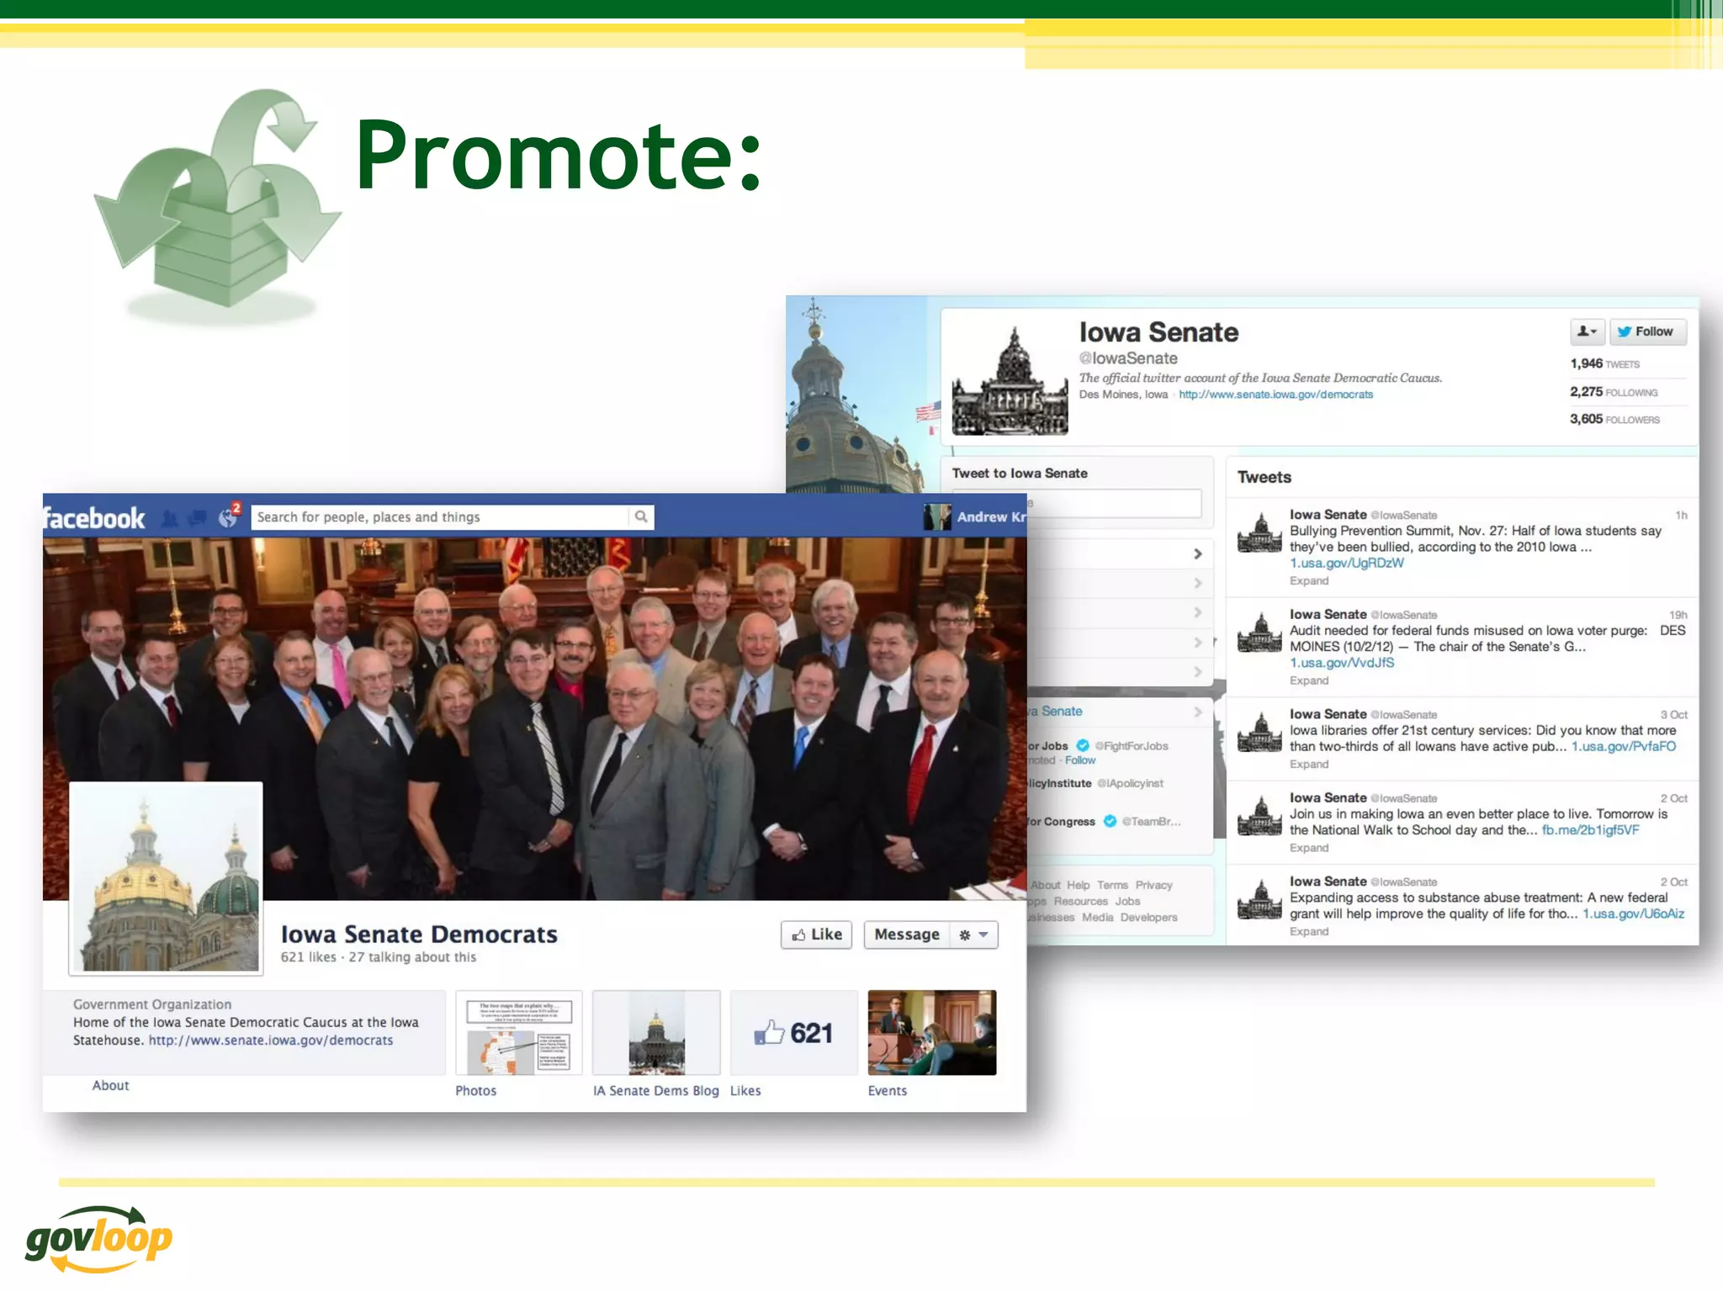The image size is (1723, 1292).
Task: Open the 621 Likes box
Action: (794, 1033)
